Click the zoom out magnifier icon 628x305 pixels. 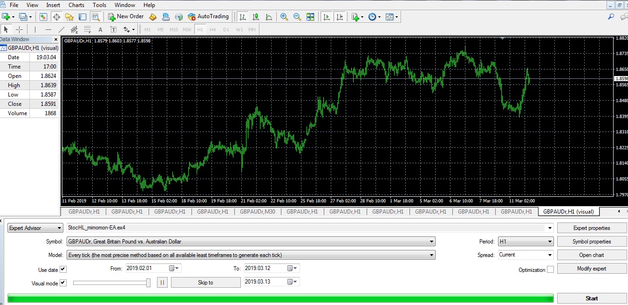(297, 17)
